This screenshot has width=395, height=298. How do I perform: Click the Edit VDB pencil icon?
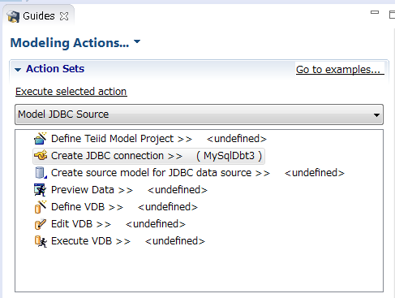click(41, 224)
